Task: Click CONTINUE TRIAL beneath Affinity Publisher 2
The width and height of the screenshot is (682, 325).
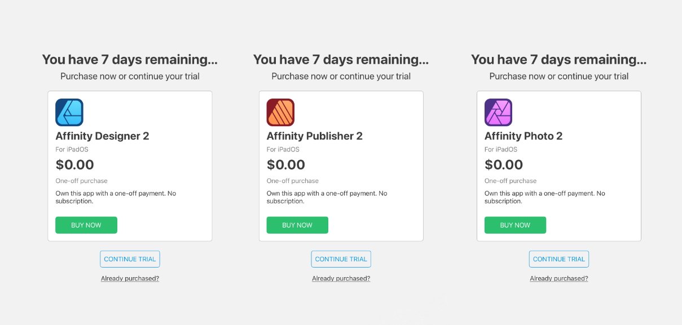Action: 341,259
